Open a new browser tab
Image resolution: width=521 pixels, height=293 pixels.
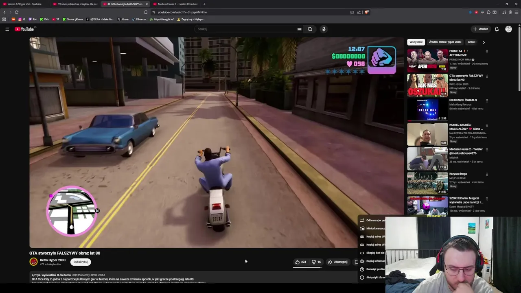[x=204, y=4]
